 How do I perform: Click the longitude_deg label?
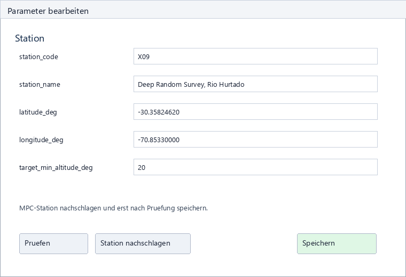point(41,140)
